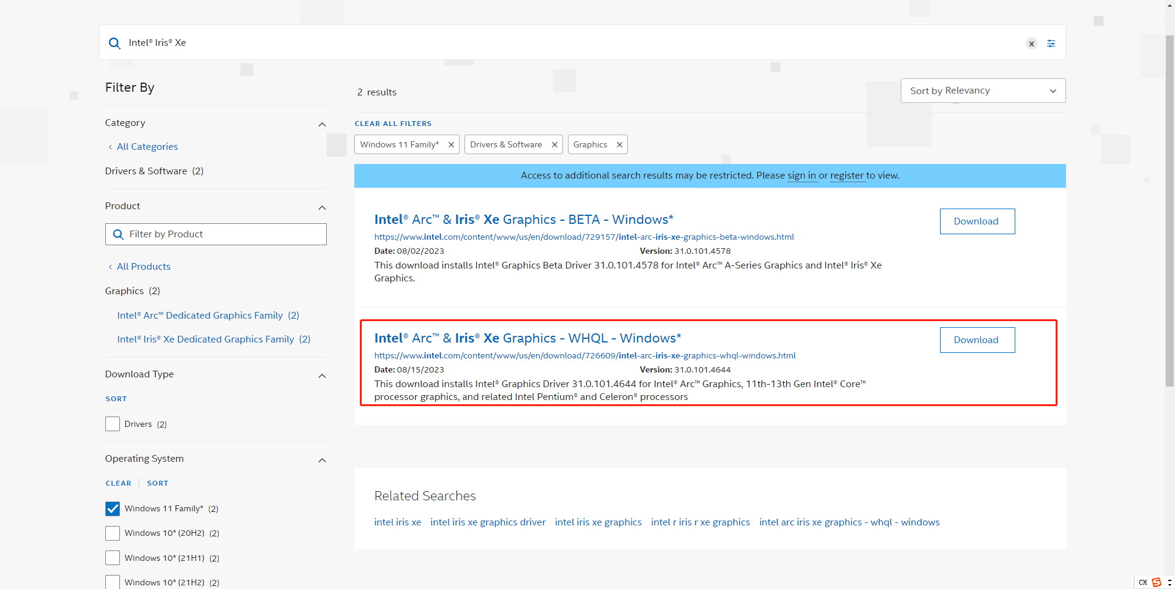This screenshot has width=1175, height=589.
Task: Check the Windows 10 (20H2) checkbox
Action: tap(113, 533)
